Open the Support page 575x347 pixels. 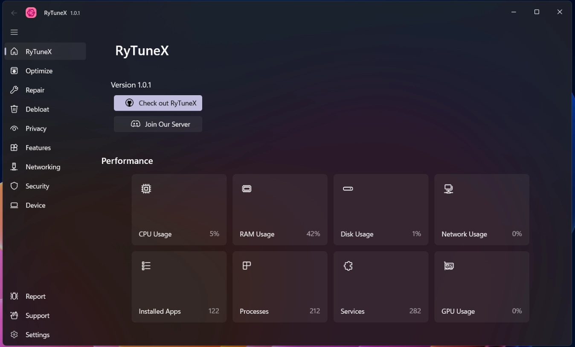(45, 315)
